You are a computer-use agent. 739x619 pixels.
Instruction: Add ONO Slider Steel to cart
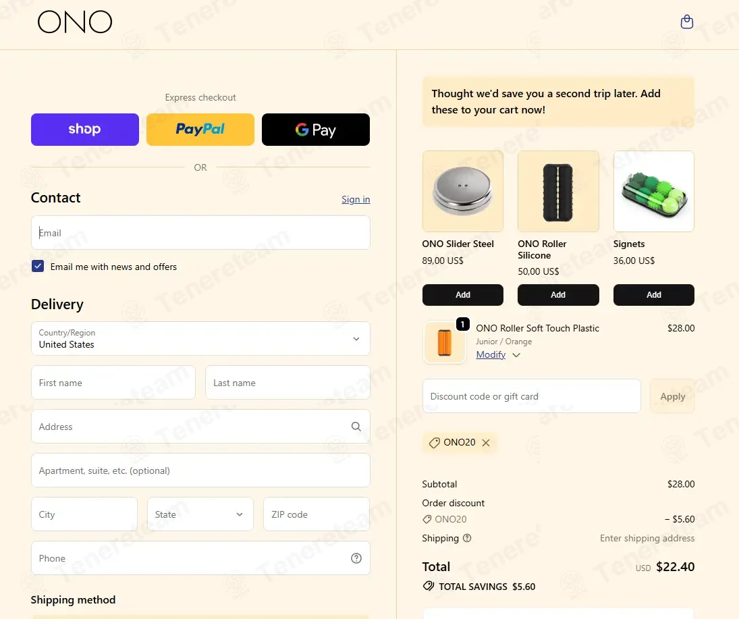point(463,295)
